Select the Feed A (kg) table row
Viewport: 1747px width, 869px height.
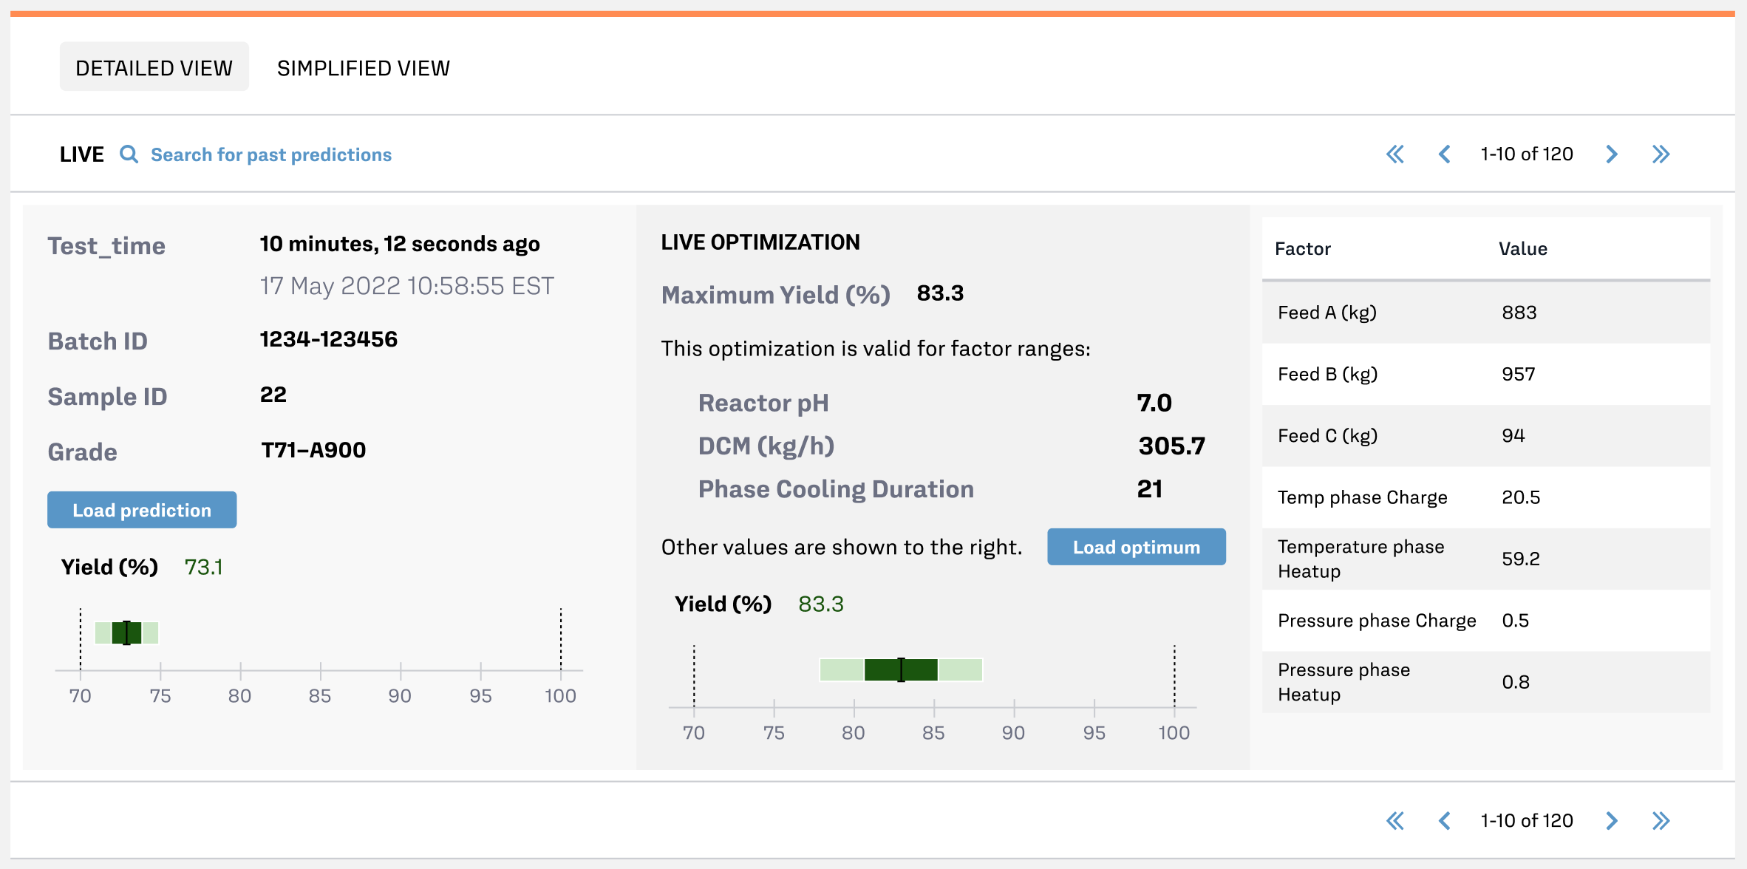[1485, 313]
